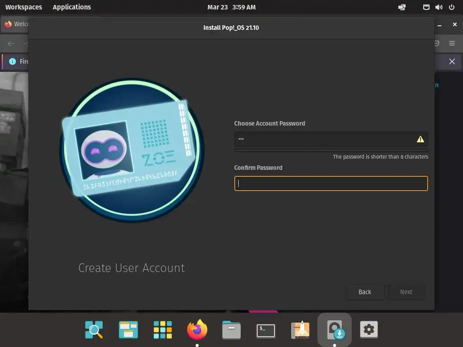
Task: Click the Firefox hamburger menu icon
Action: pos(452,43)
